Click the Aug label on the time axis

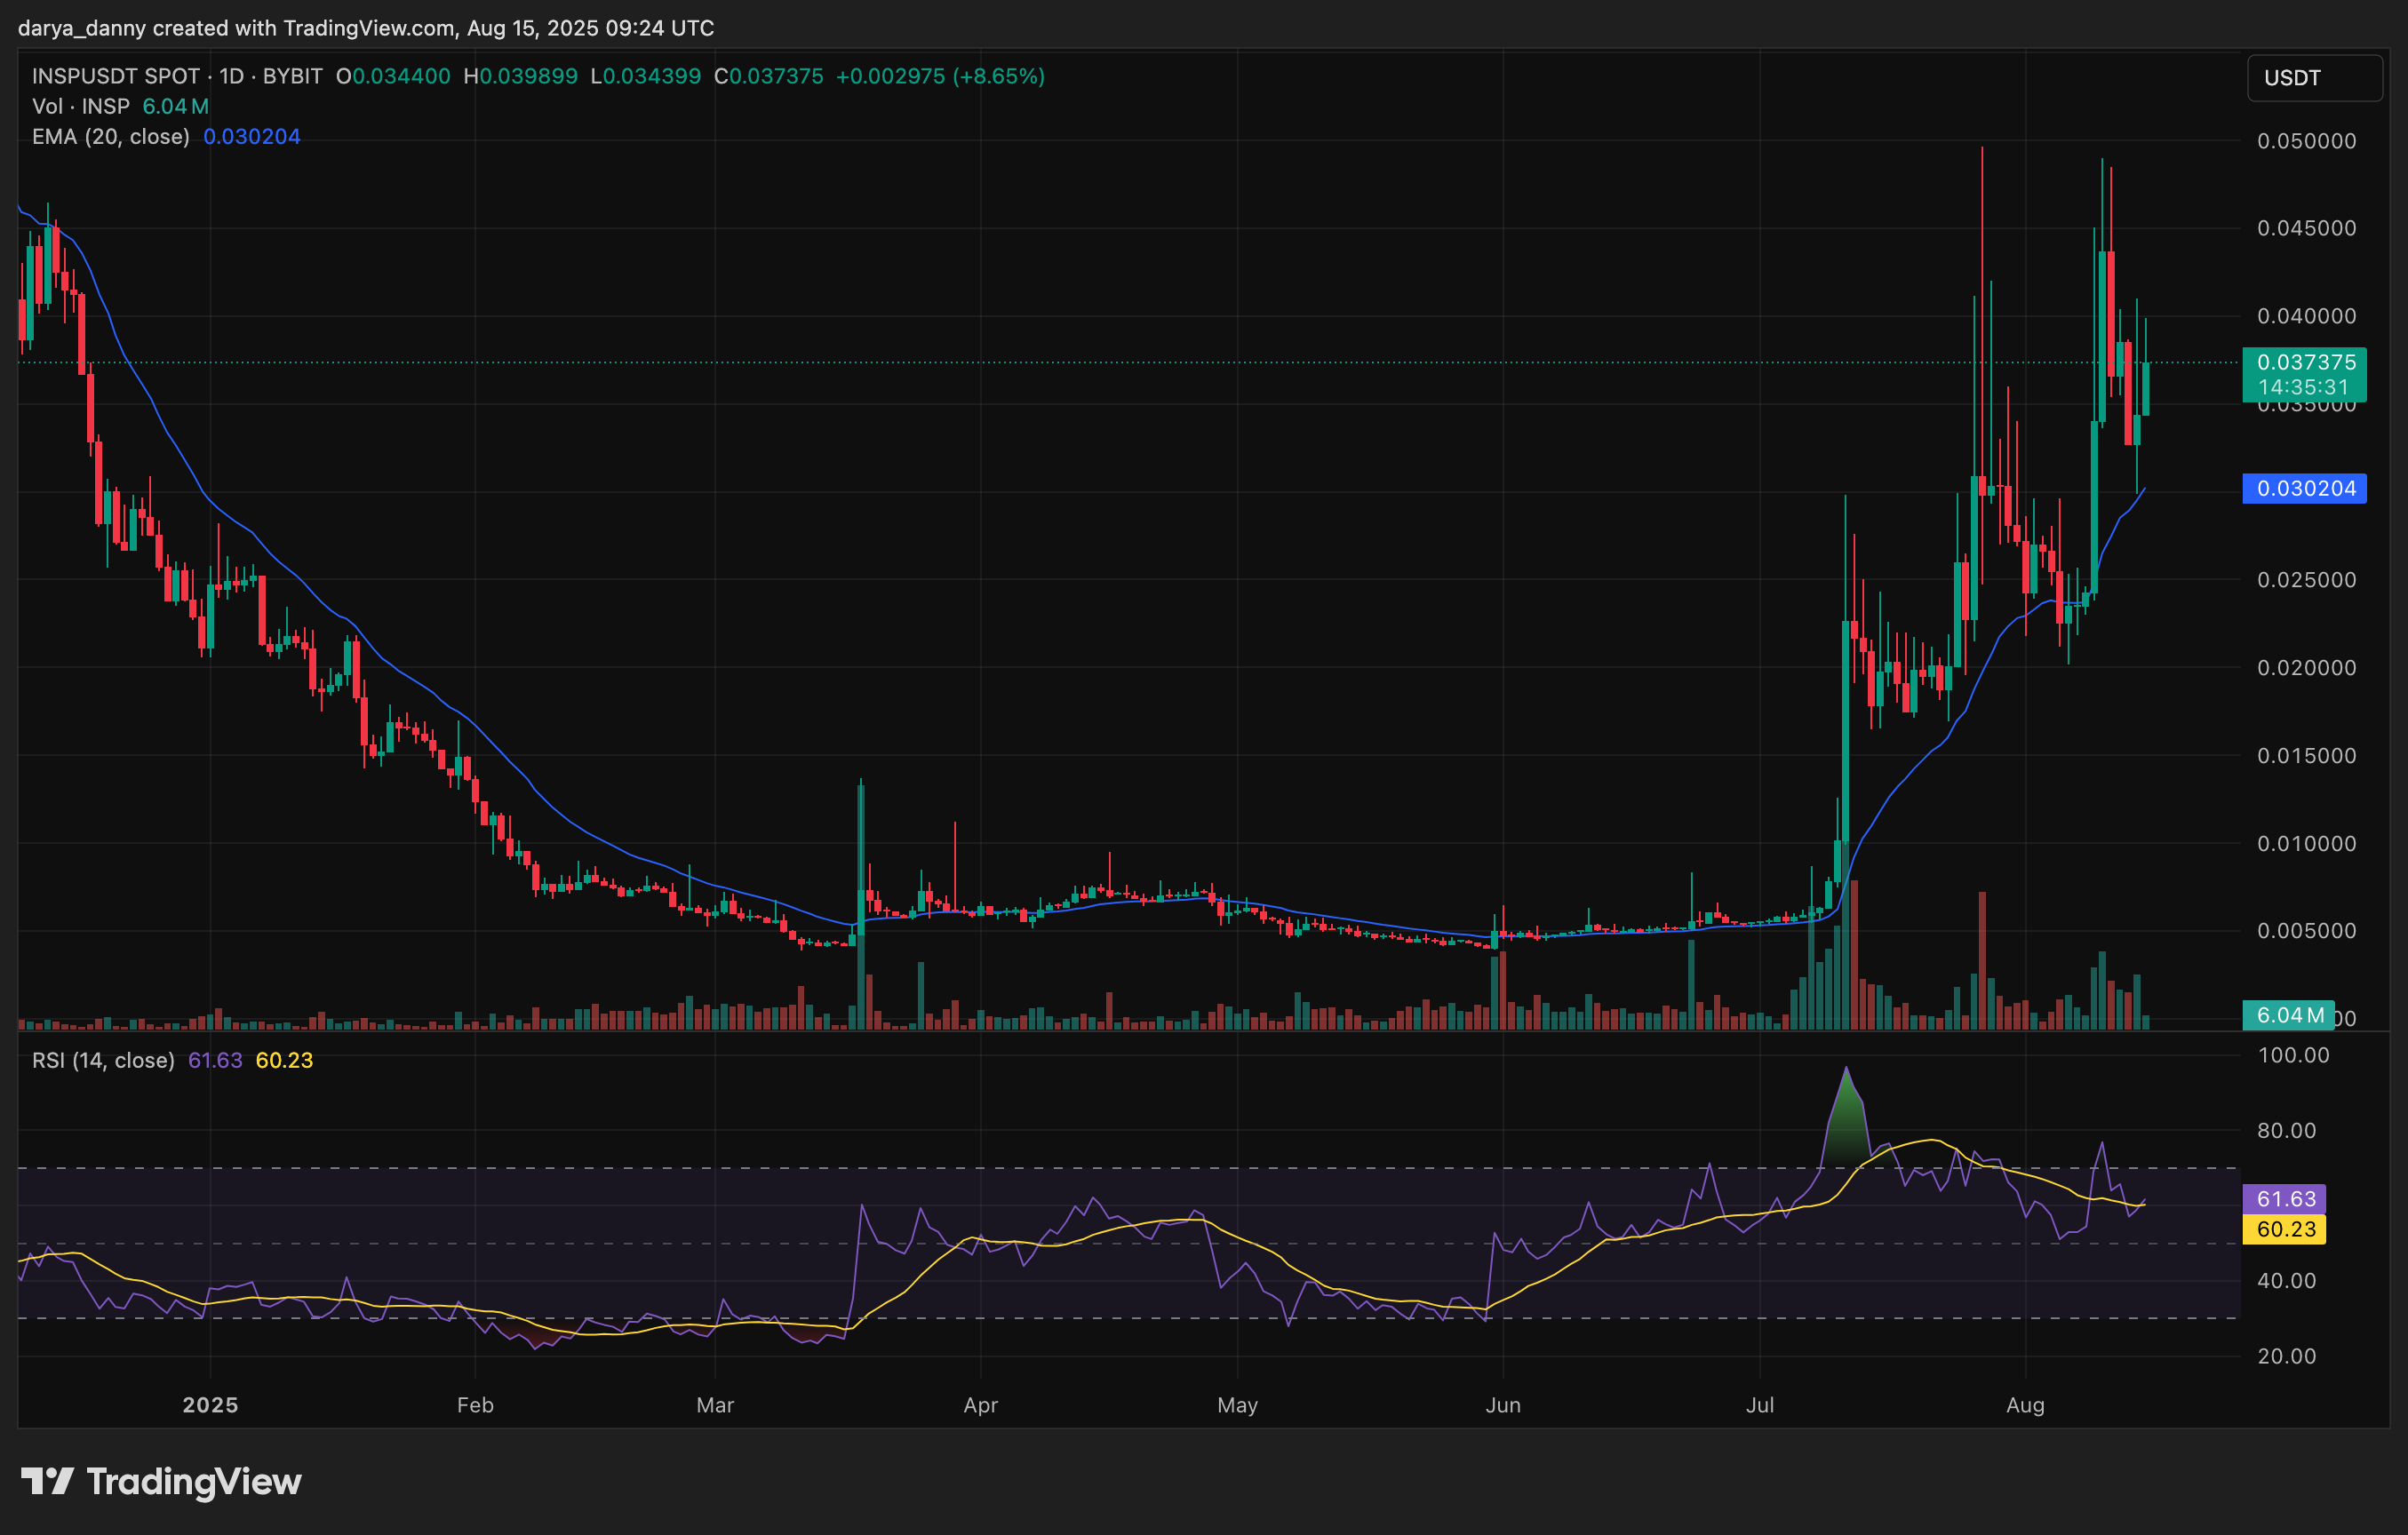(x=2028, y=1404)
